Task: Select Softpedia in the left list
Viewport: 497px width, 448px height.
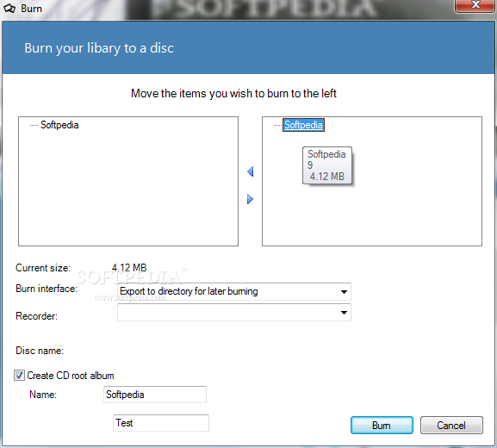Action: click(x=59, y=125)
